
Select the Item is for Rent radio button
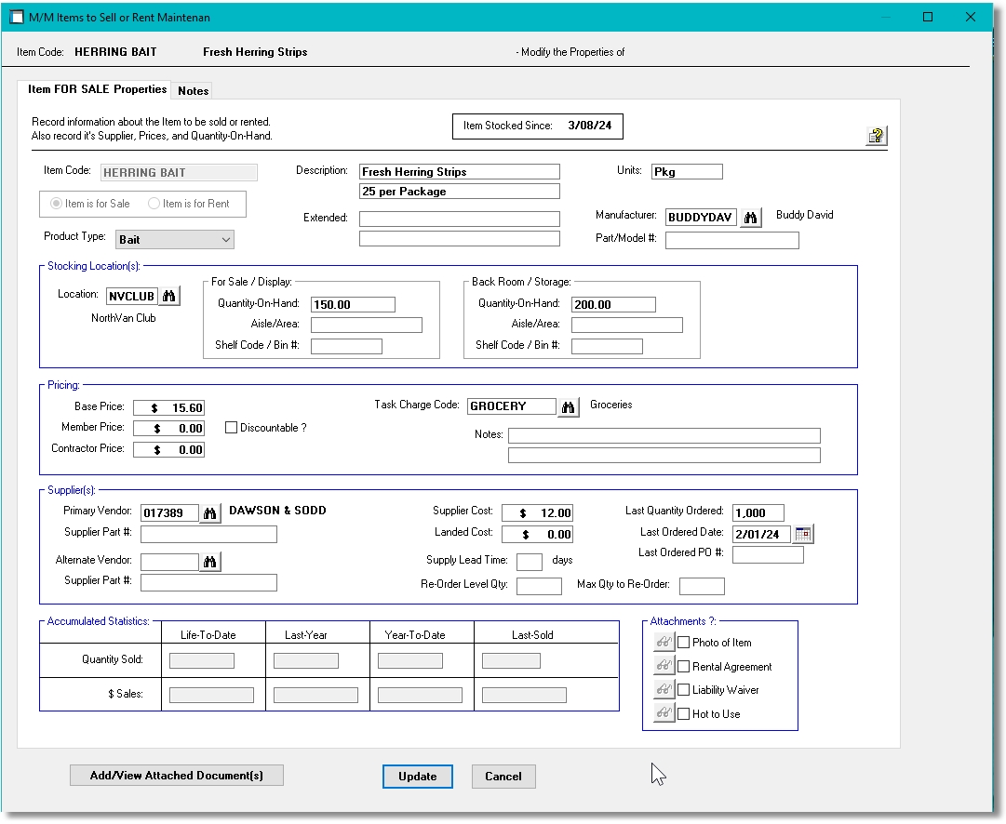(154, 204)
